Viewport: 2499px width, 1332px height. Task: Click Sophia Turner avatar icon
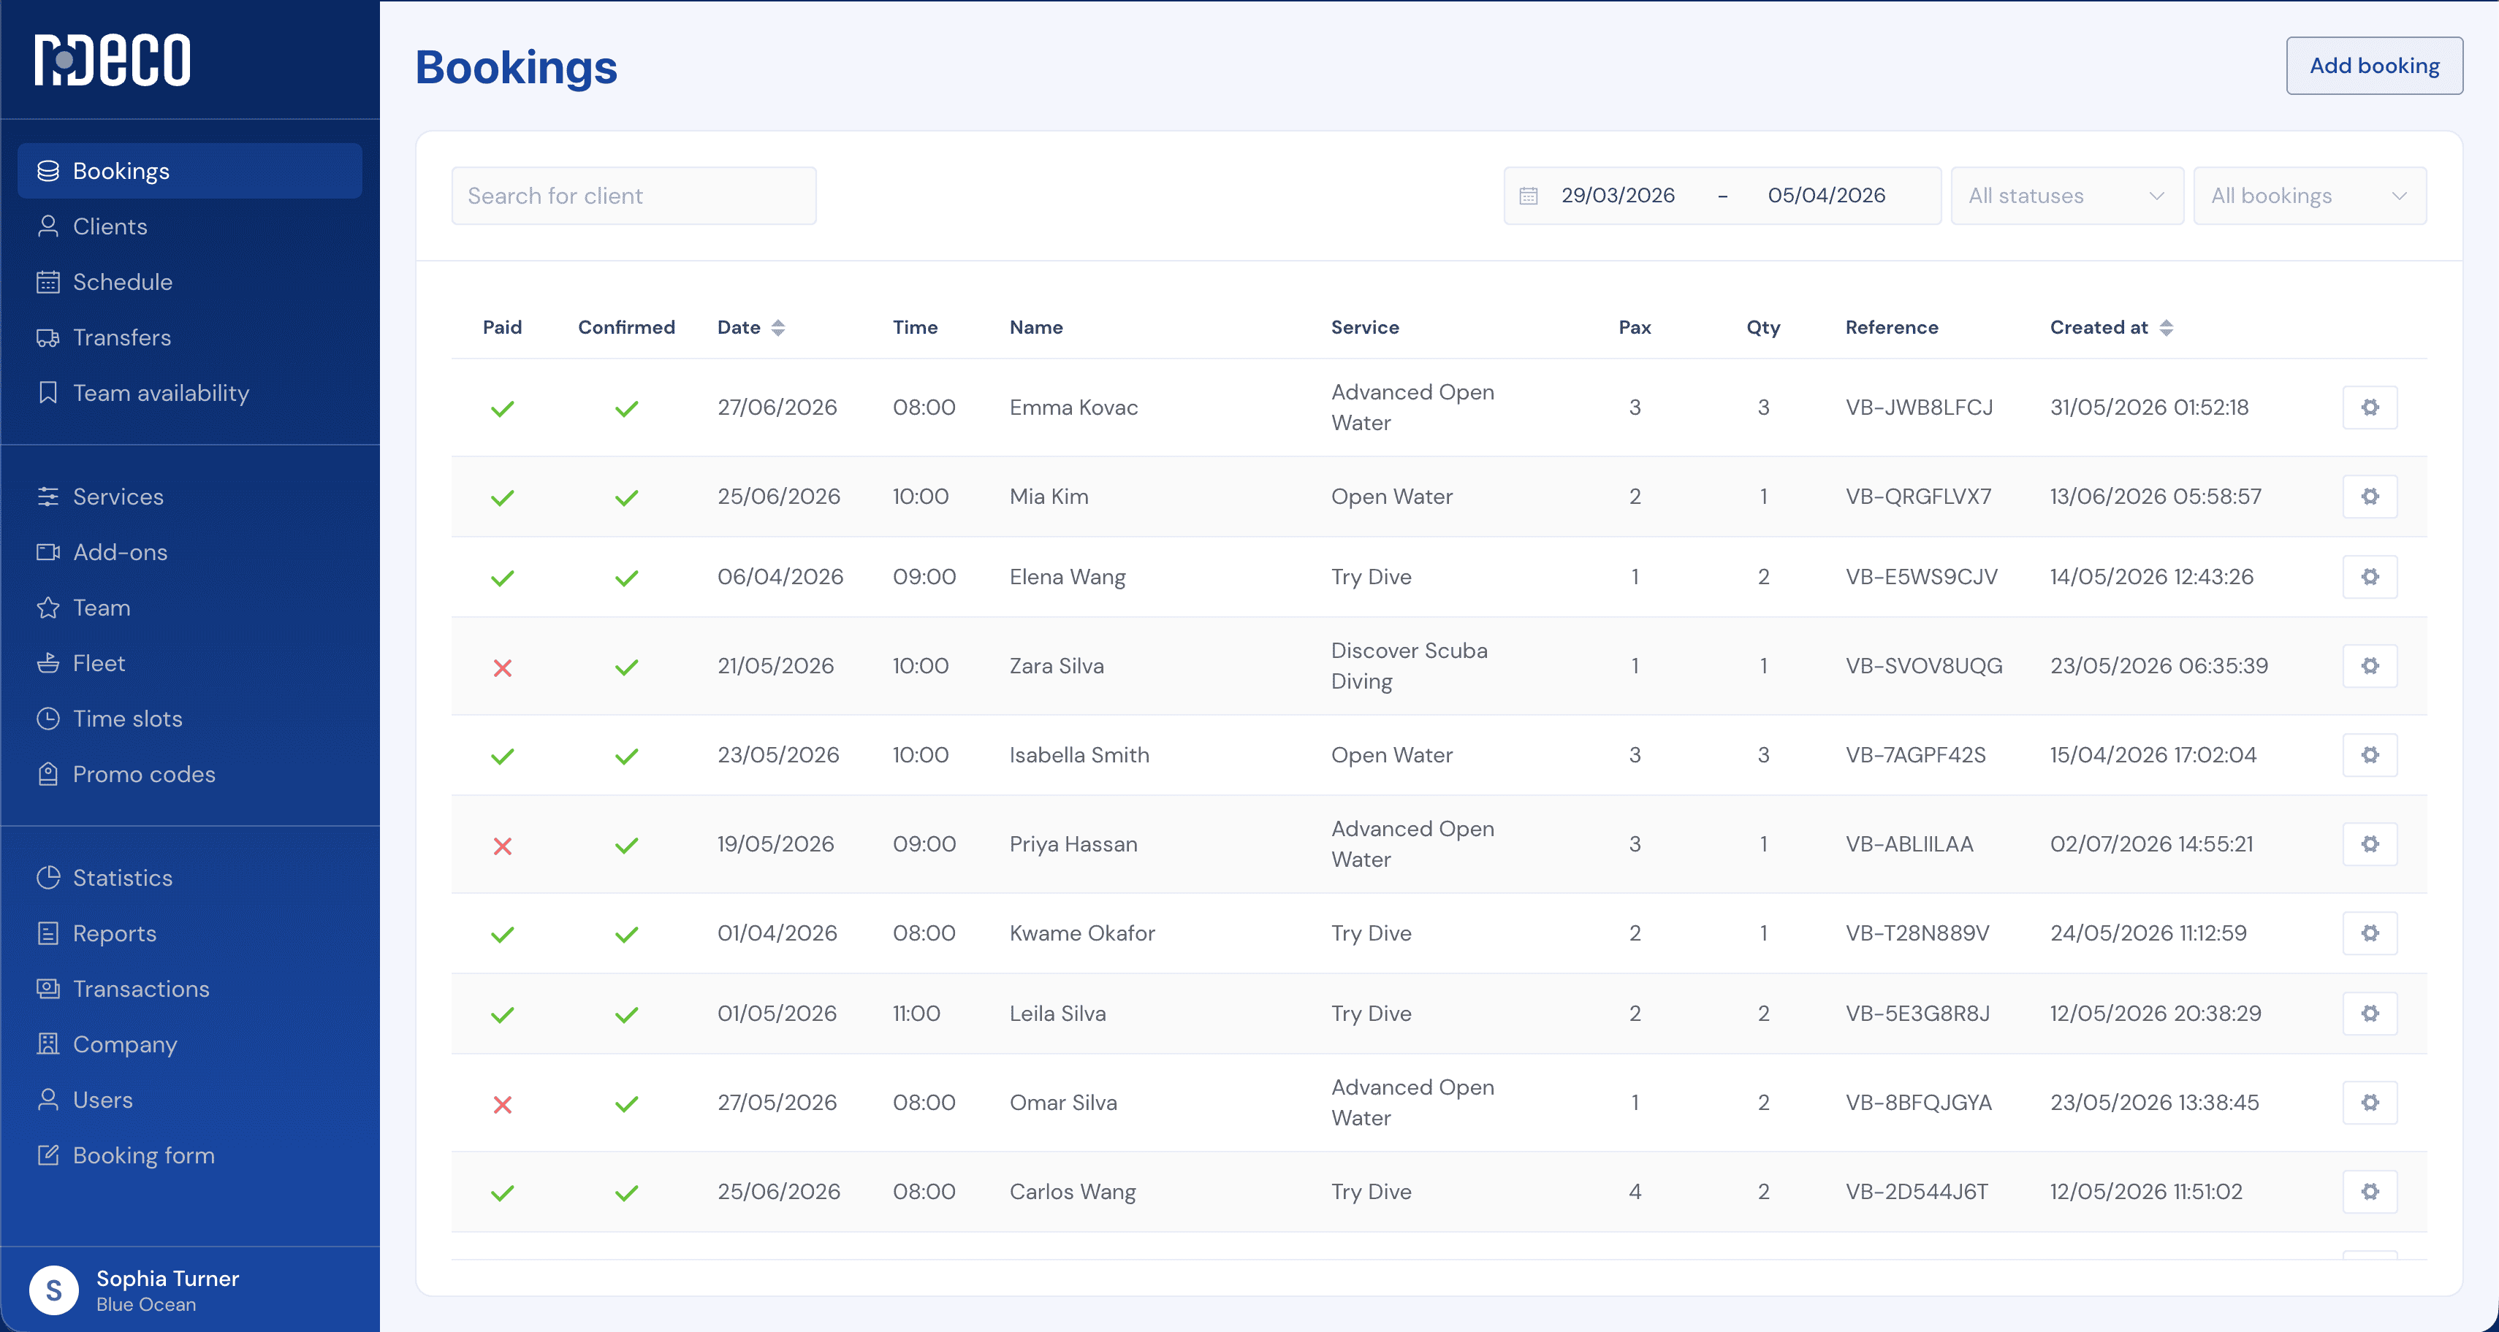click(x=53, y=1290)
